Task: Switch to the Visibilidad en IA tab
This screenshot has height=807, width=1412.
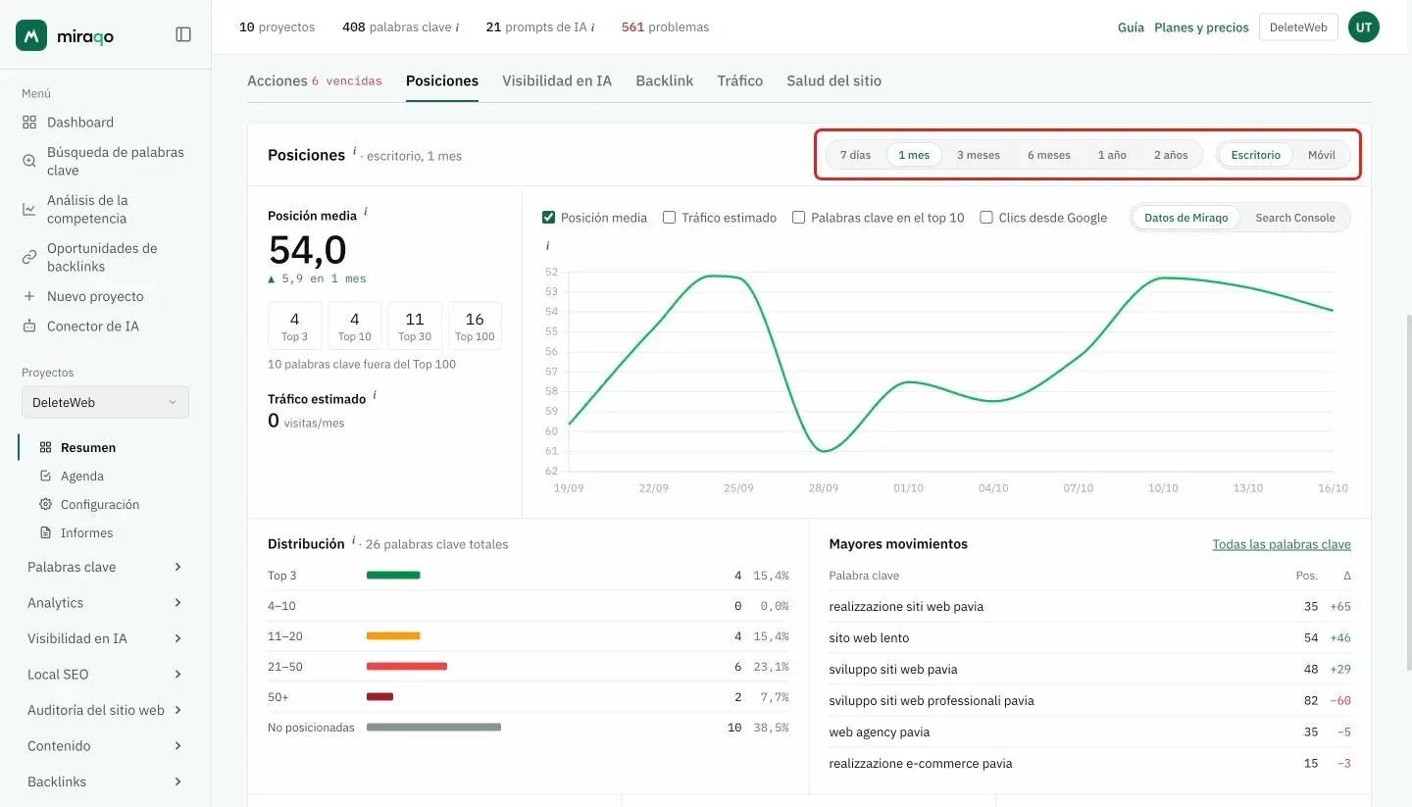Action: (557, 80)
